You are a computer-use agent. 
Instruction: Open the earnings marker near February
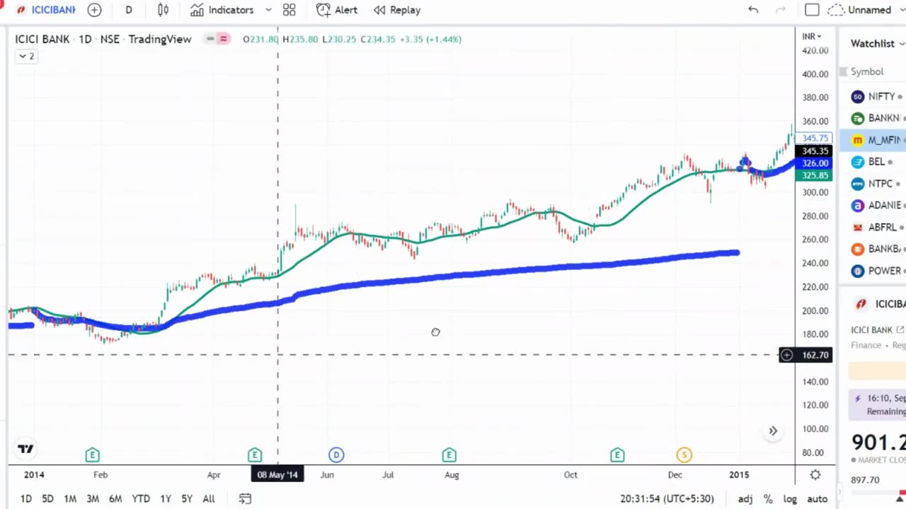pos(92,455)
